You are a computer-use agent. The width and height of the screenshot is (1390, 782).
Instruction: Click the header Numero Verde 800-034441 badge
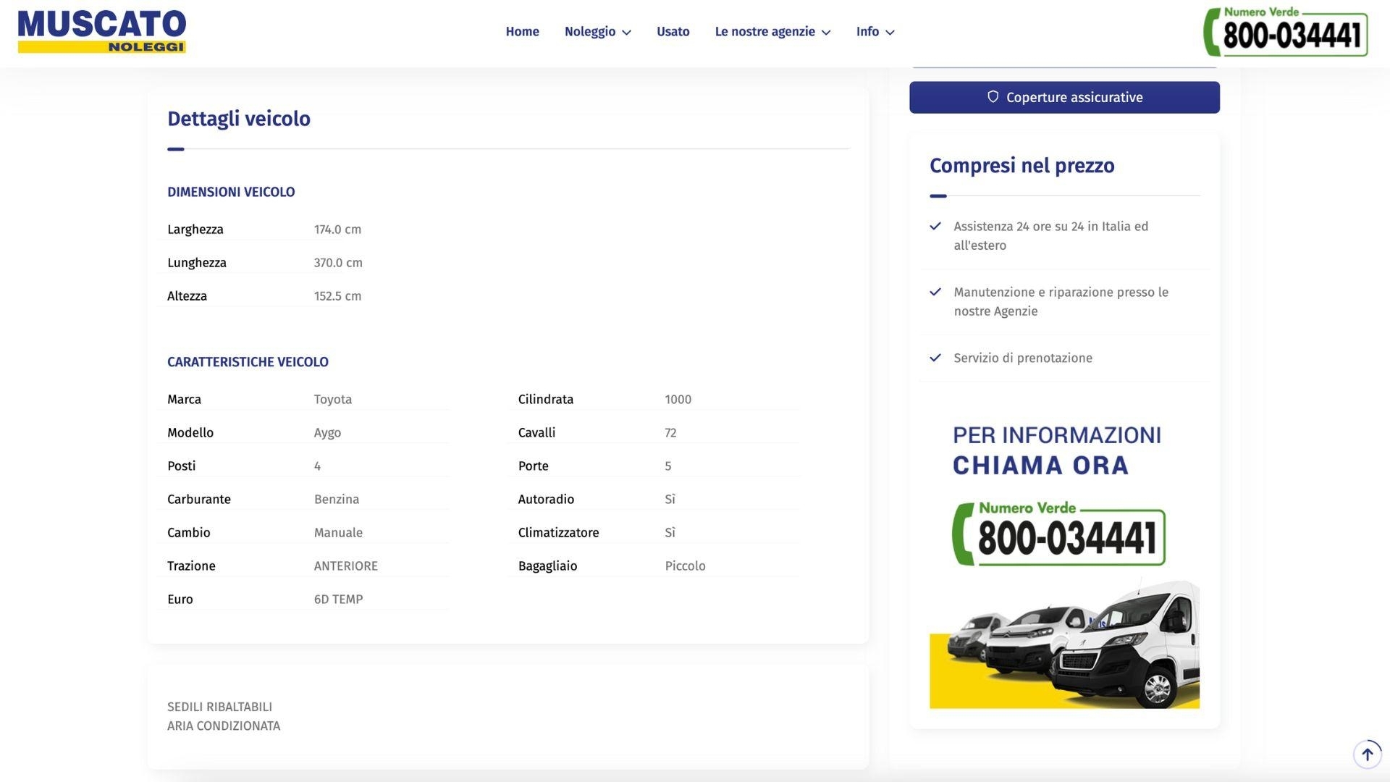[1285, 31]
